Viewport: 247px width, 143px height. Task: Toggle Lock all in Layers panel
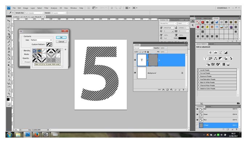pos(148,52)
